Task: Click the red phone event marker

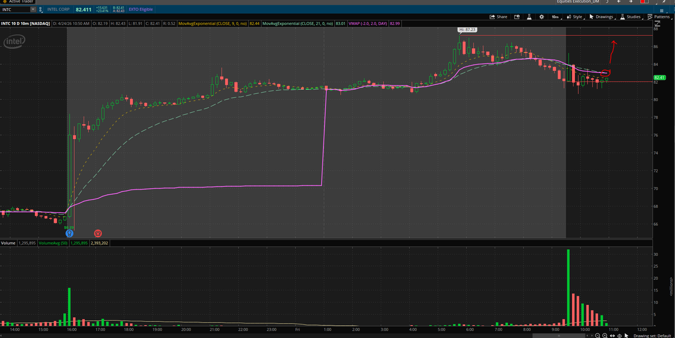Action: [98, 232]
